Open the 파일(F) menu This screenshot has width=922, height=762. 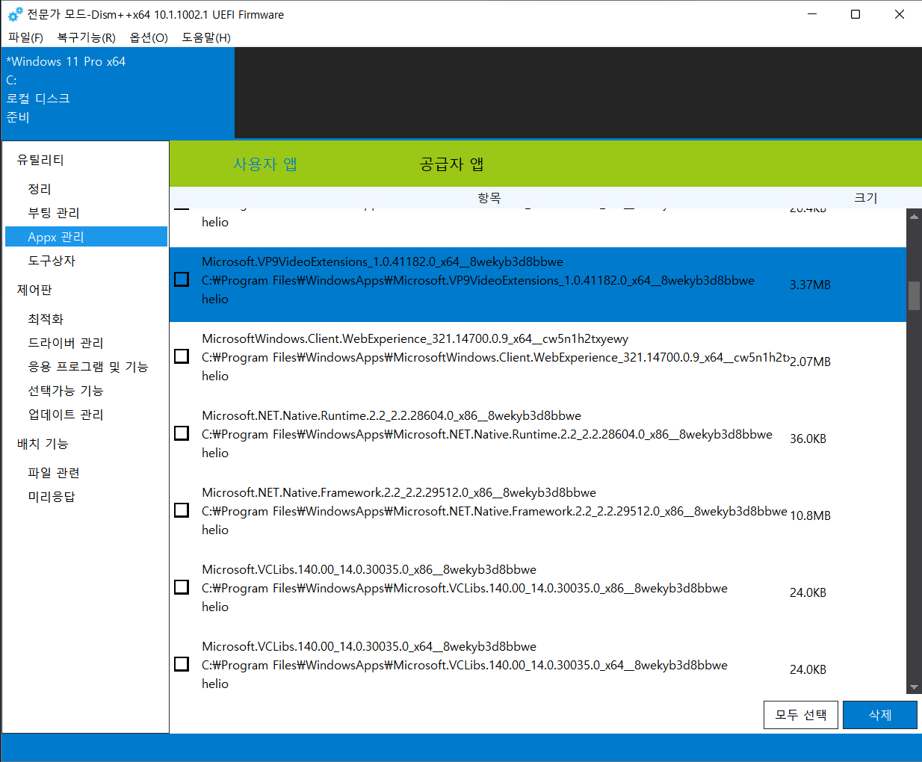tap(25, 37)
